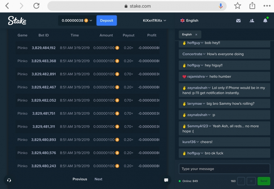Go forward with browser forward arrow
274x189 pixels.
click(21, 6)
